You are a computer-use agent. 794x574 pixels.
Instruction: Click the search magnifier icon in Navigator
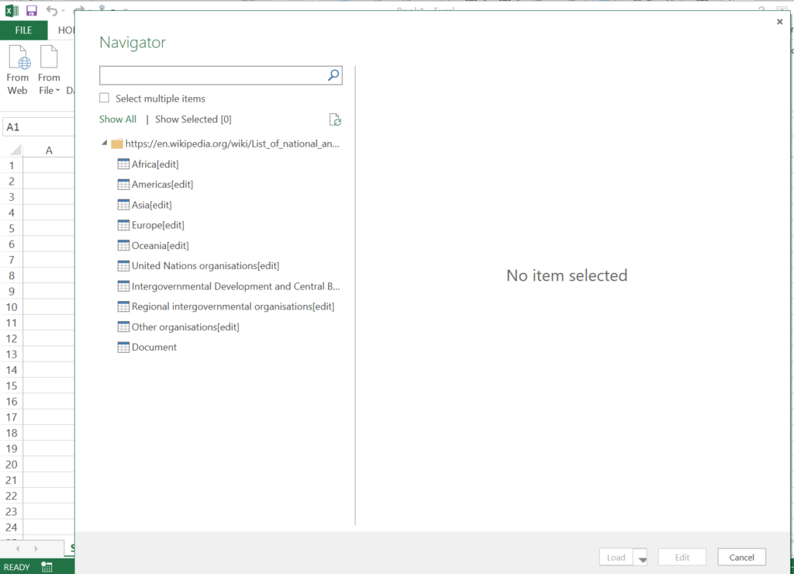click(333, 75)
